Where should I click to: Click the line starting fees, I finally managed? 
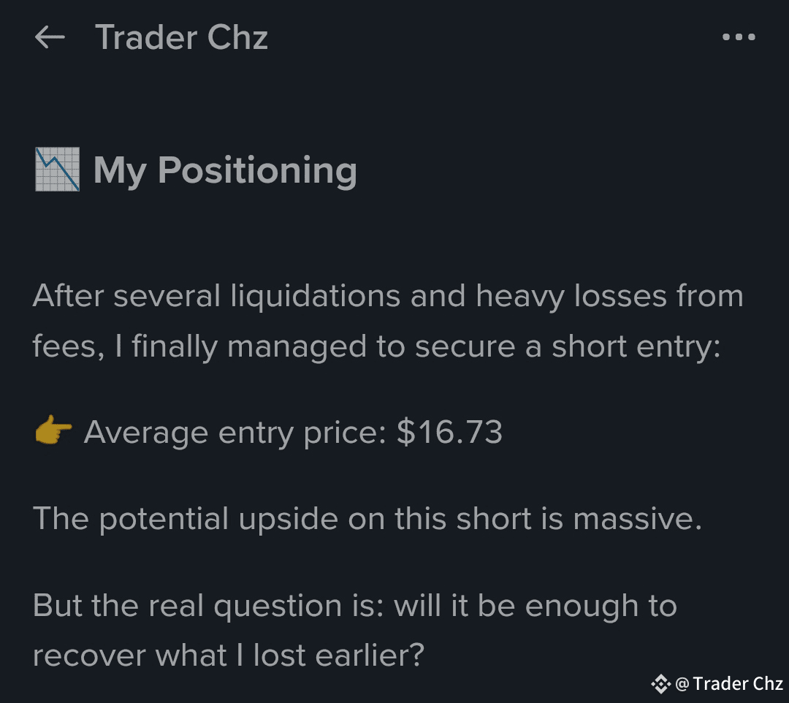(x=377, y=346)
